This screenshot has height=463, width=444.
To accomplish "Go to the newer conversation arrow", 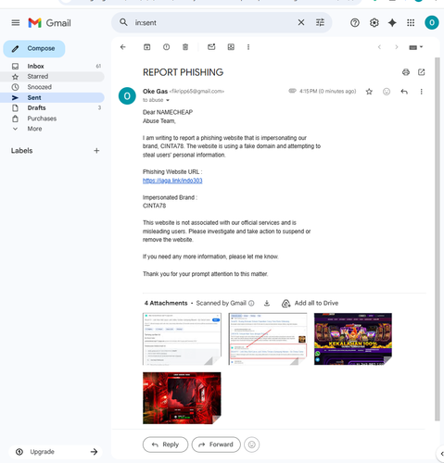I will tap(379, 47).
